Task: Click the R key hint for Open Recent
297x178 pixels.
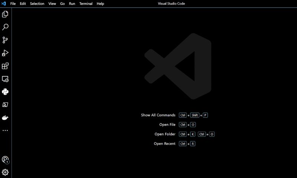Action: point(192,144)
